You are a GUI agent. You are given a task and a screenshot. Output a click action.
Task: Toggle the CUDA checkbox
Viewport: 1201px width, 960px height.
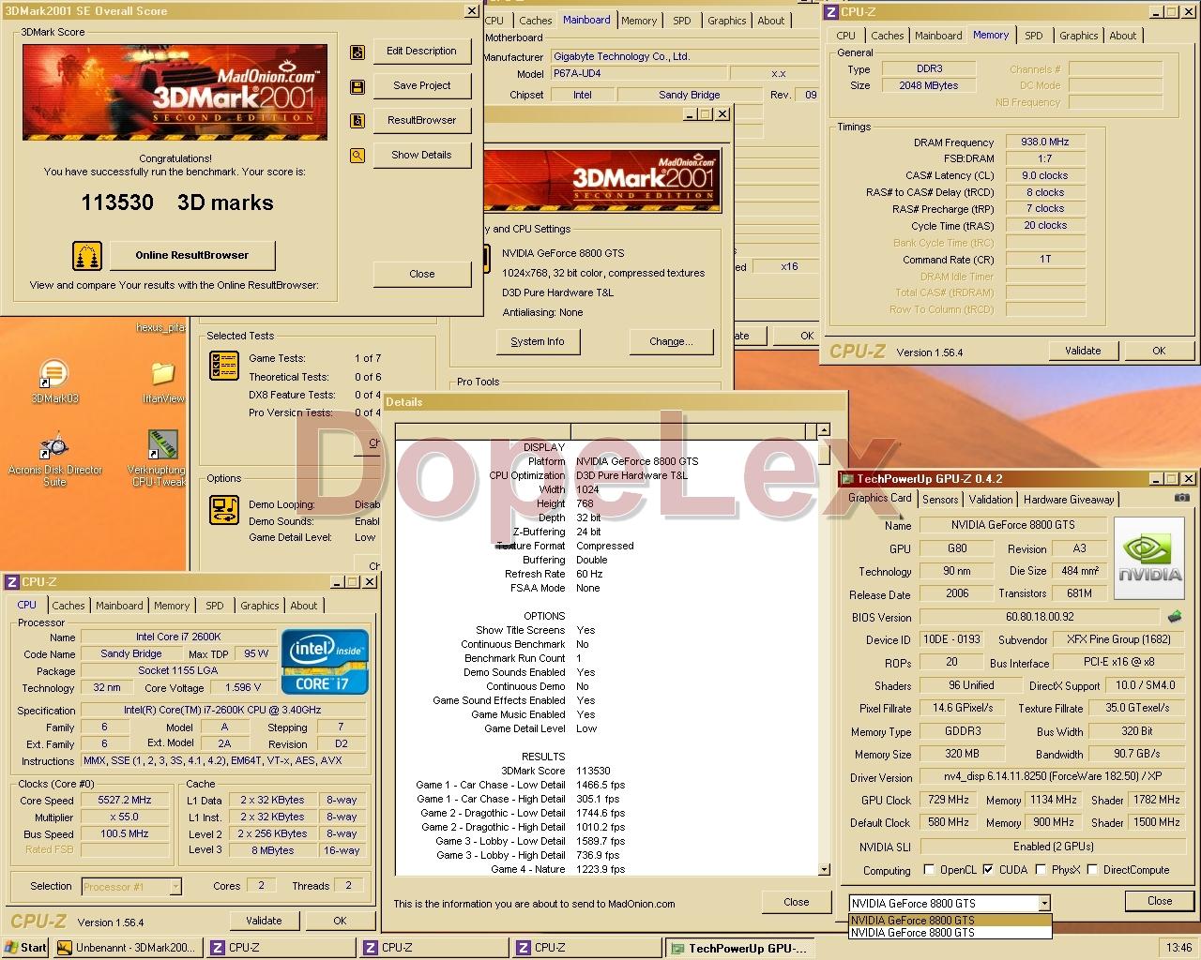click(x=988, y=870)
